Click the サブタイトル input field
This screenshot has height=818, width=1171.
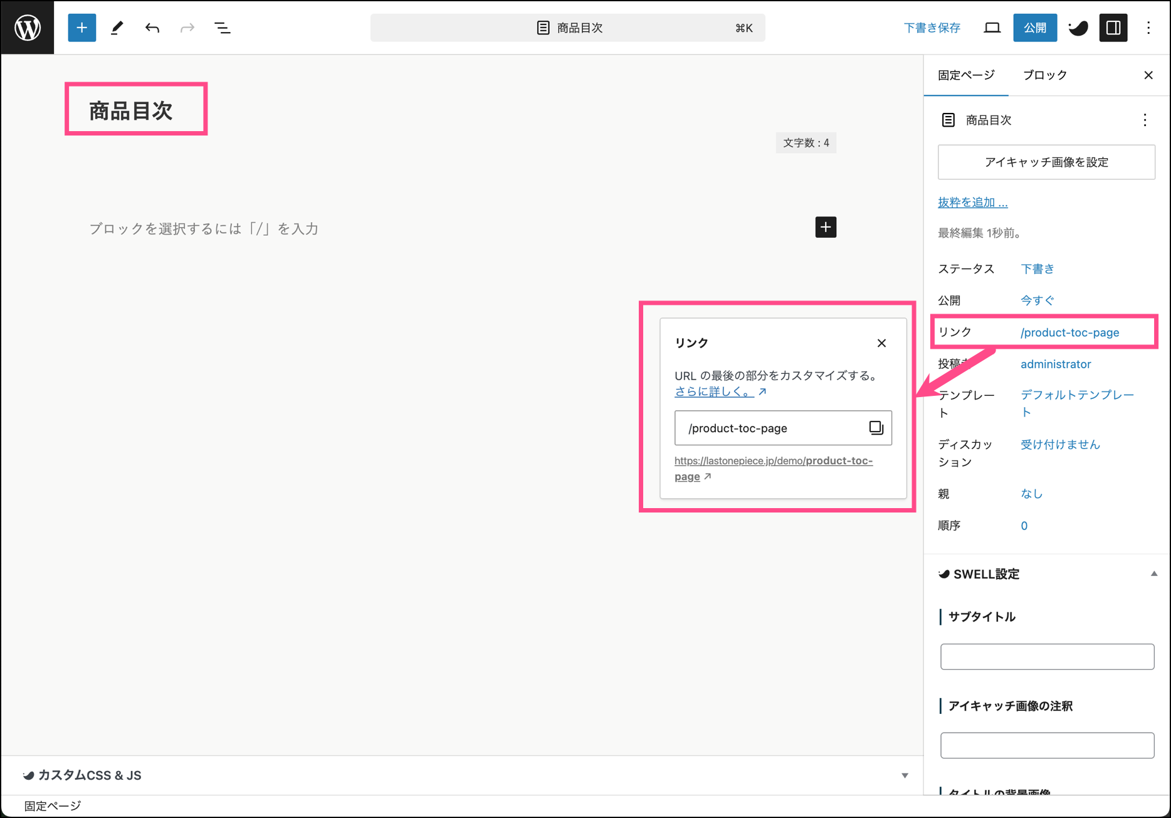coord(1047,657)
